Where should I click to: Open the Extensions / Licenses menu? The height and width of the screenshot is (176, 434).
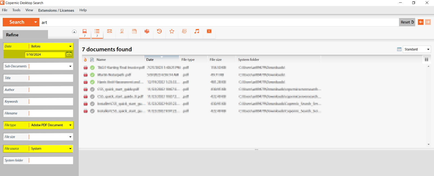[x=56, y=10]
